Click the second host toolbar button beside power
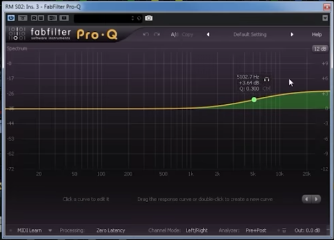334x240 pixels. tap(22, 18)
